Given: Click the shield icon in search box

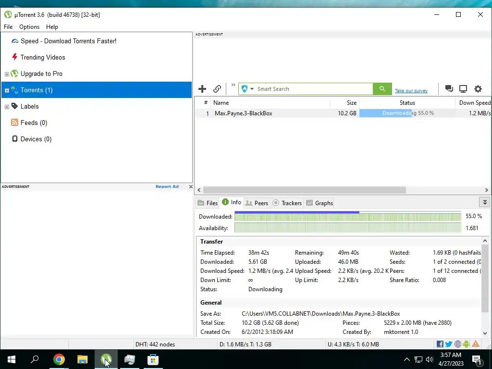Looking at the screenshot, I should [x=245, y=89].
